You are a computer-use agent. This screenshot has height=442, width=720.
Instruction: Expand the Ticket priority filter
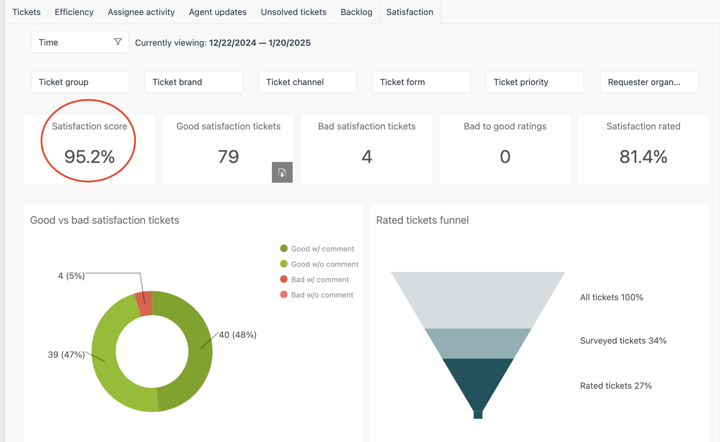pyautogui.click(x=535, y=82)
